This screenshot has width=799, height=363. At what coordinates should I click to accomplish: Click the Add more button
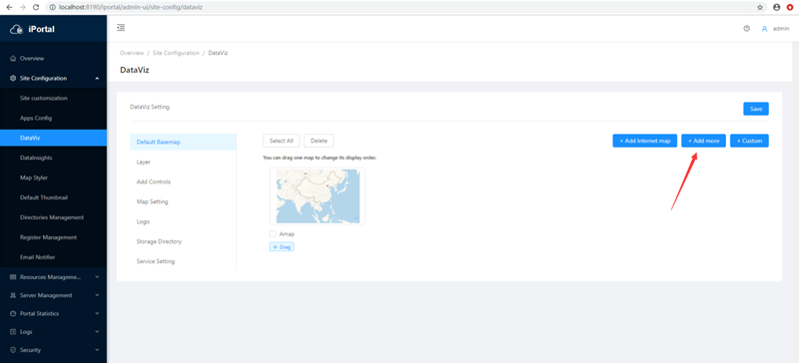[703, 141]
